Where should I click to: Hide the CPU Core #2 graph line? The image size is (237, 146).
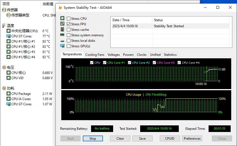point(129,62)
